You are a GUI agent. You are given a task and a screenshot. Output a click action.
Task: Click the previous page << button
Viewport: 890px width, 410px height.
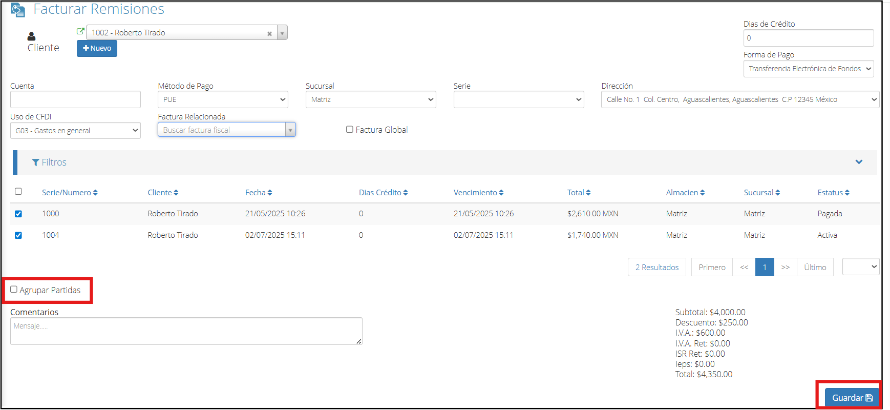744,267
